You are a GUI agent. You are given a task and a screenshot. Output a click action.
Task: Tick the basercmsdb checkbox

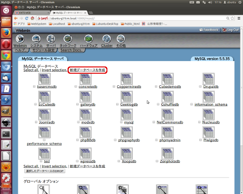coord(34,86)
